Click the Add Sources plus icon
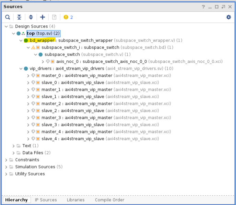Image resolution: width=236 pixels, height=205 pixels. (43, 17)
